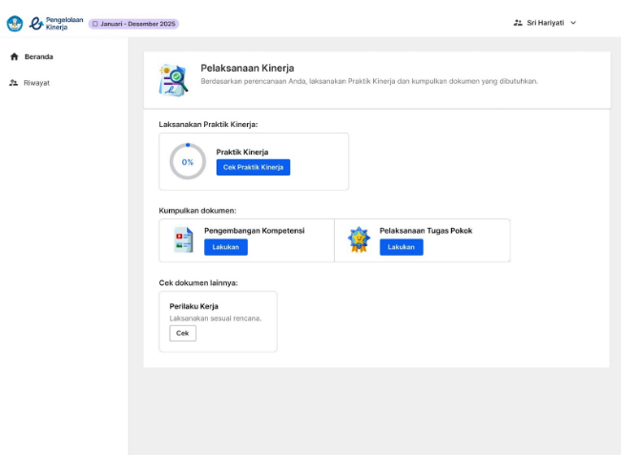Click the home icon beside Beranda

tap(13, 57)
